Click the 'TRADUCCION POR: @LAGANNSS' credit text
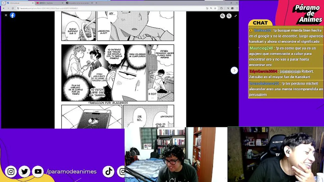The width and height of the screenshot is (324, 182). tap(108, 103)
